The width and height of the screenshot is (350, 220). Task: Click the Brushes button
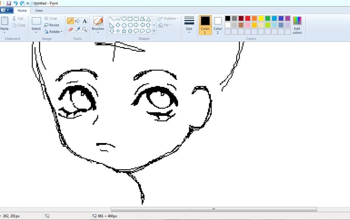pos(98,23)
